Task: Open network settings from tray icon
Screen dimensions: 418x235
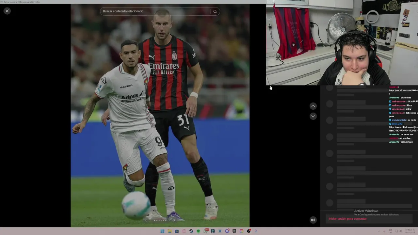Action: [x=396, y=231]
